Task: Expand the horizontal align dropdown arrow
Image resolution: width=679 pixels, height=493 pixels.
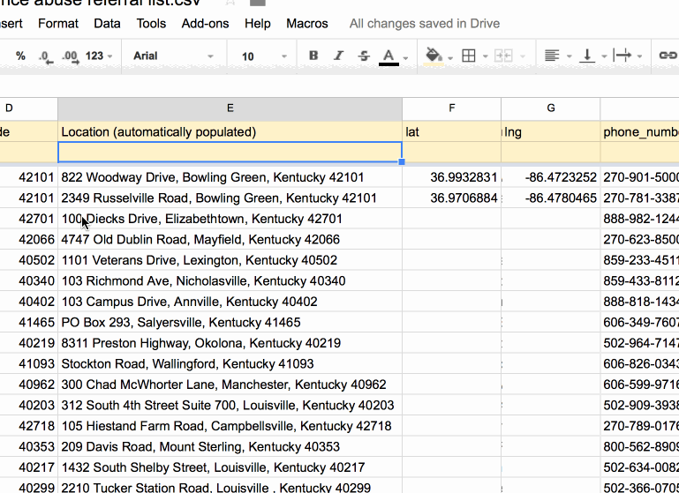Action: coord(569,56)
